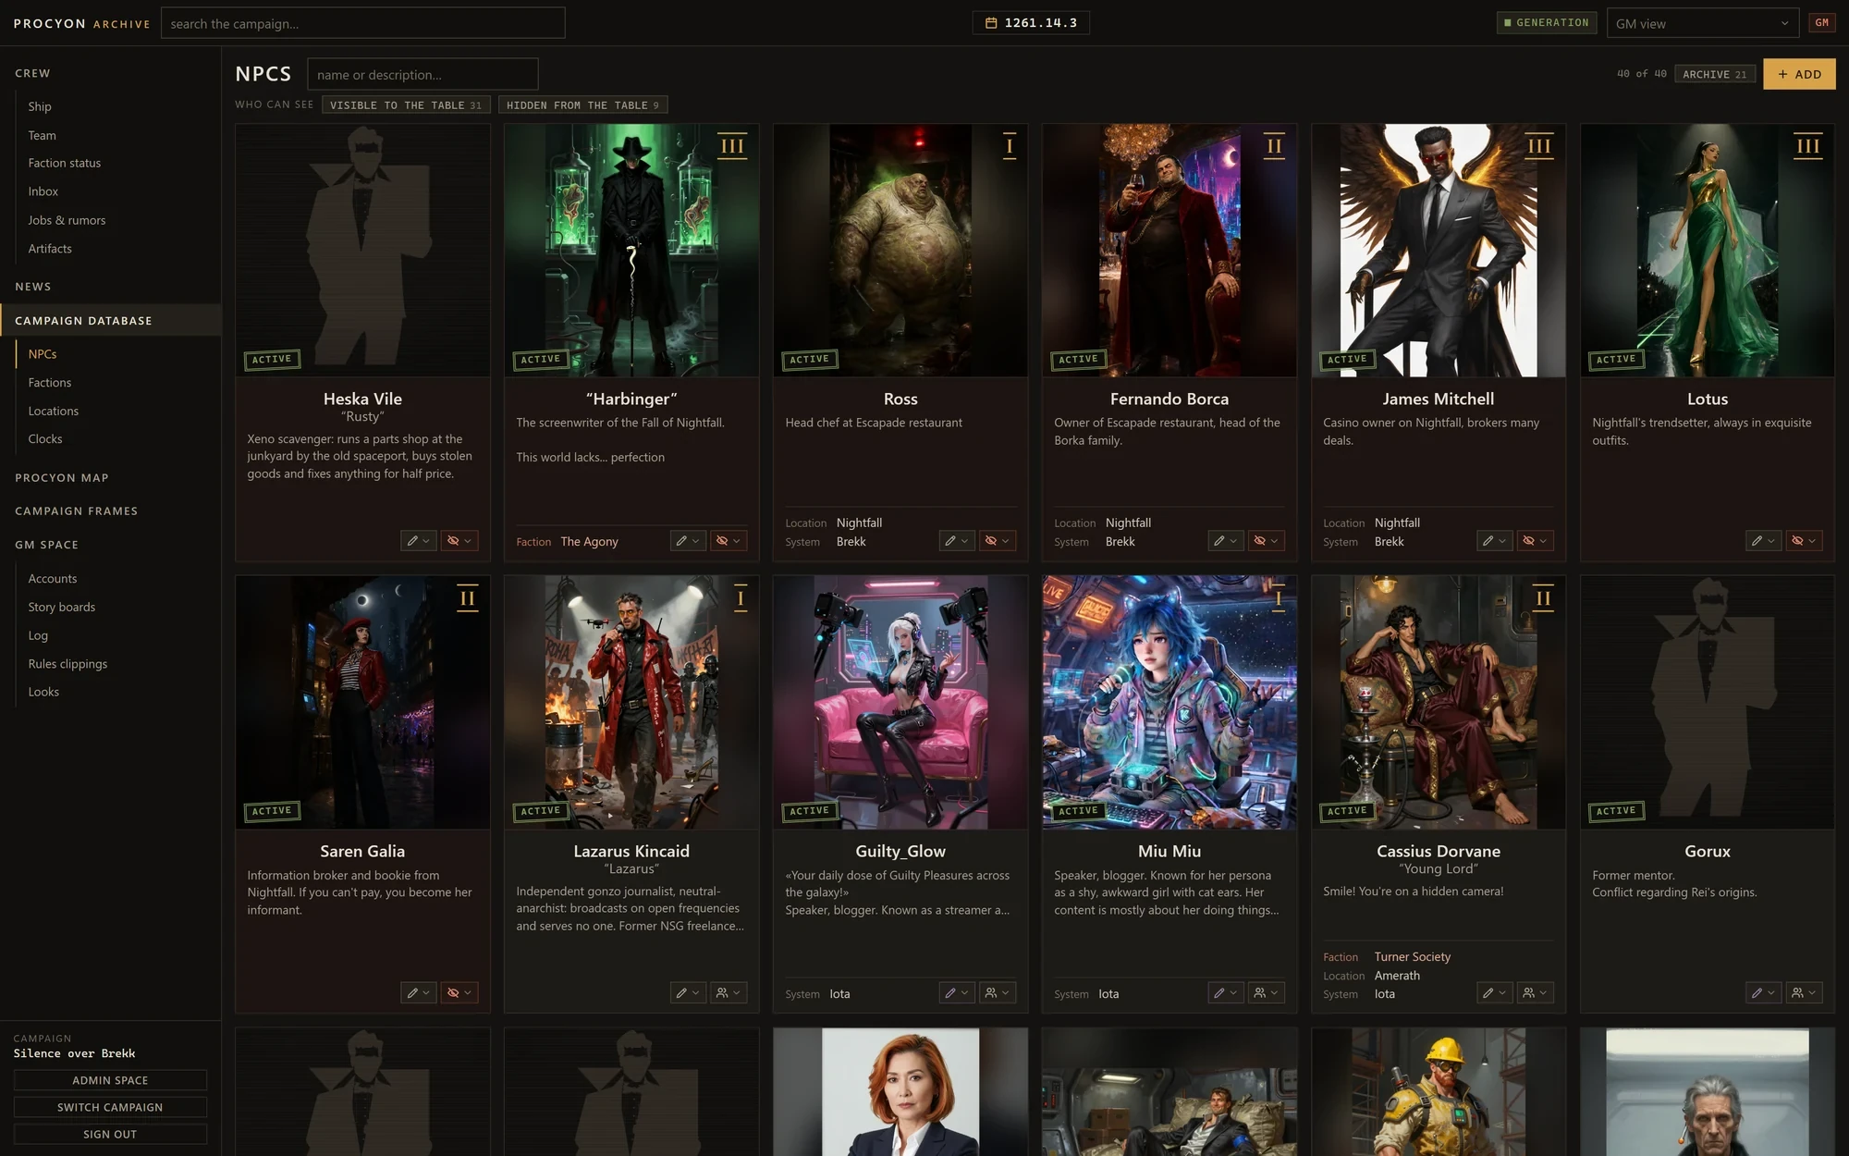This screenshot has height=1156, width=1849.
Task: Click the calendar date 1261.14.3 button
Action: pyautogui.click(x=1031, y=23)
